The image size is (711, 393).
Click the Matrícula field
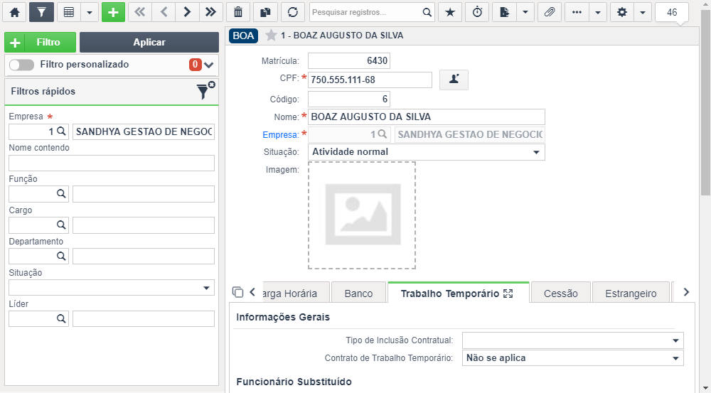[x=349, y=60]
